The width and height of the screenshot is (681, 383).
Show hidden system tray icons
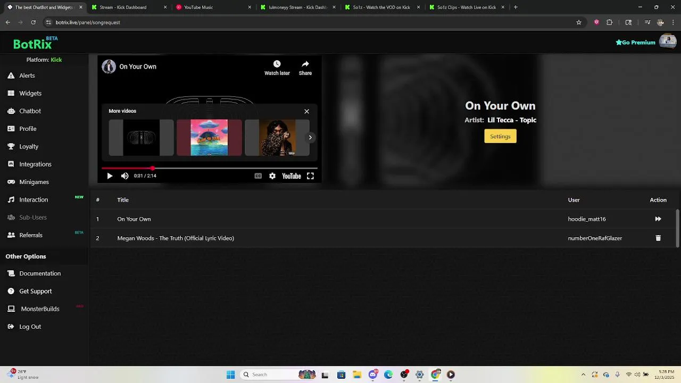(583, 374)
